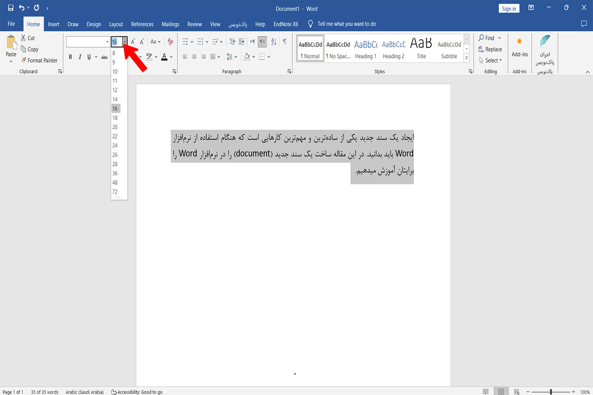Show or hide paragraph marks
Screen dimensions: 593x395
[x=284, y=41]
